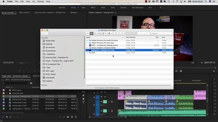Toggle the V1 track target button
Viewport: 218px width, 122px height.
pos(98,97)
